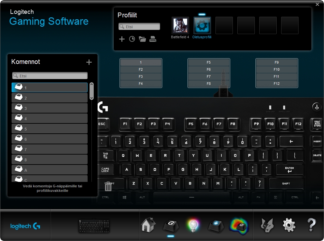Click the ENTER key on keyboard image

click(290, 169)
